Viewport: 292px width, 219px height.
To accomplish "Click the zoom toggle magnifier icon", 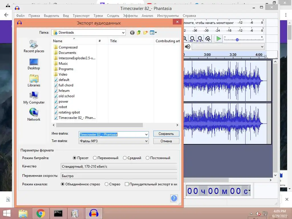I will coord(208,39).
